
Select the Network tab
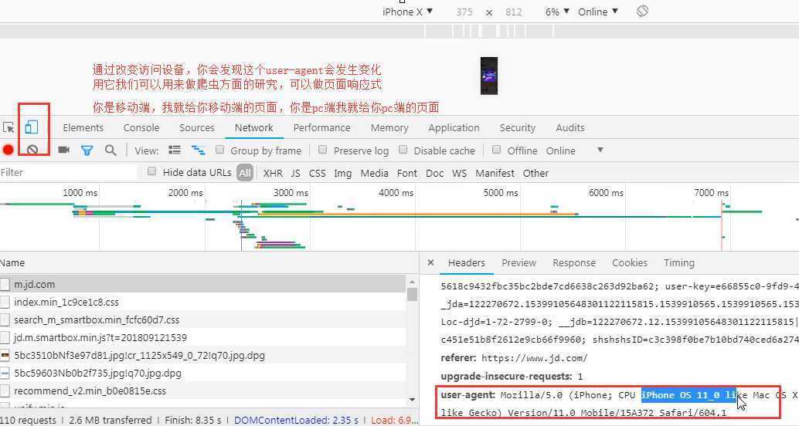(253, 128)
